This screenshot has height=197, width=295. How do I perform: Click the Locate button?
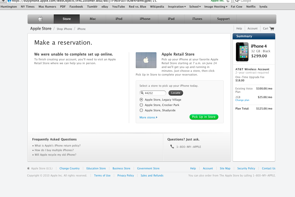coord(176,93)
